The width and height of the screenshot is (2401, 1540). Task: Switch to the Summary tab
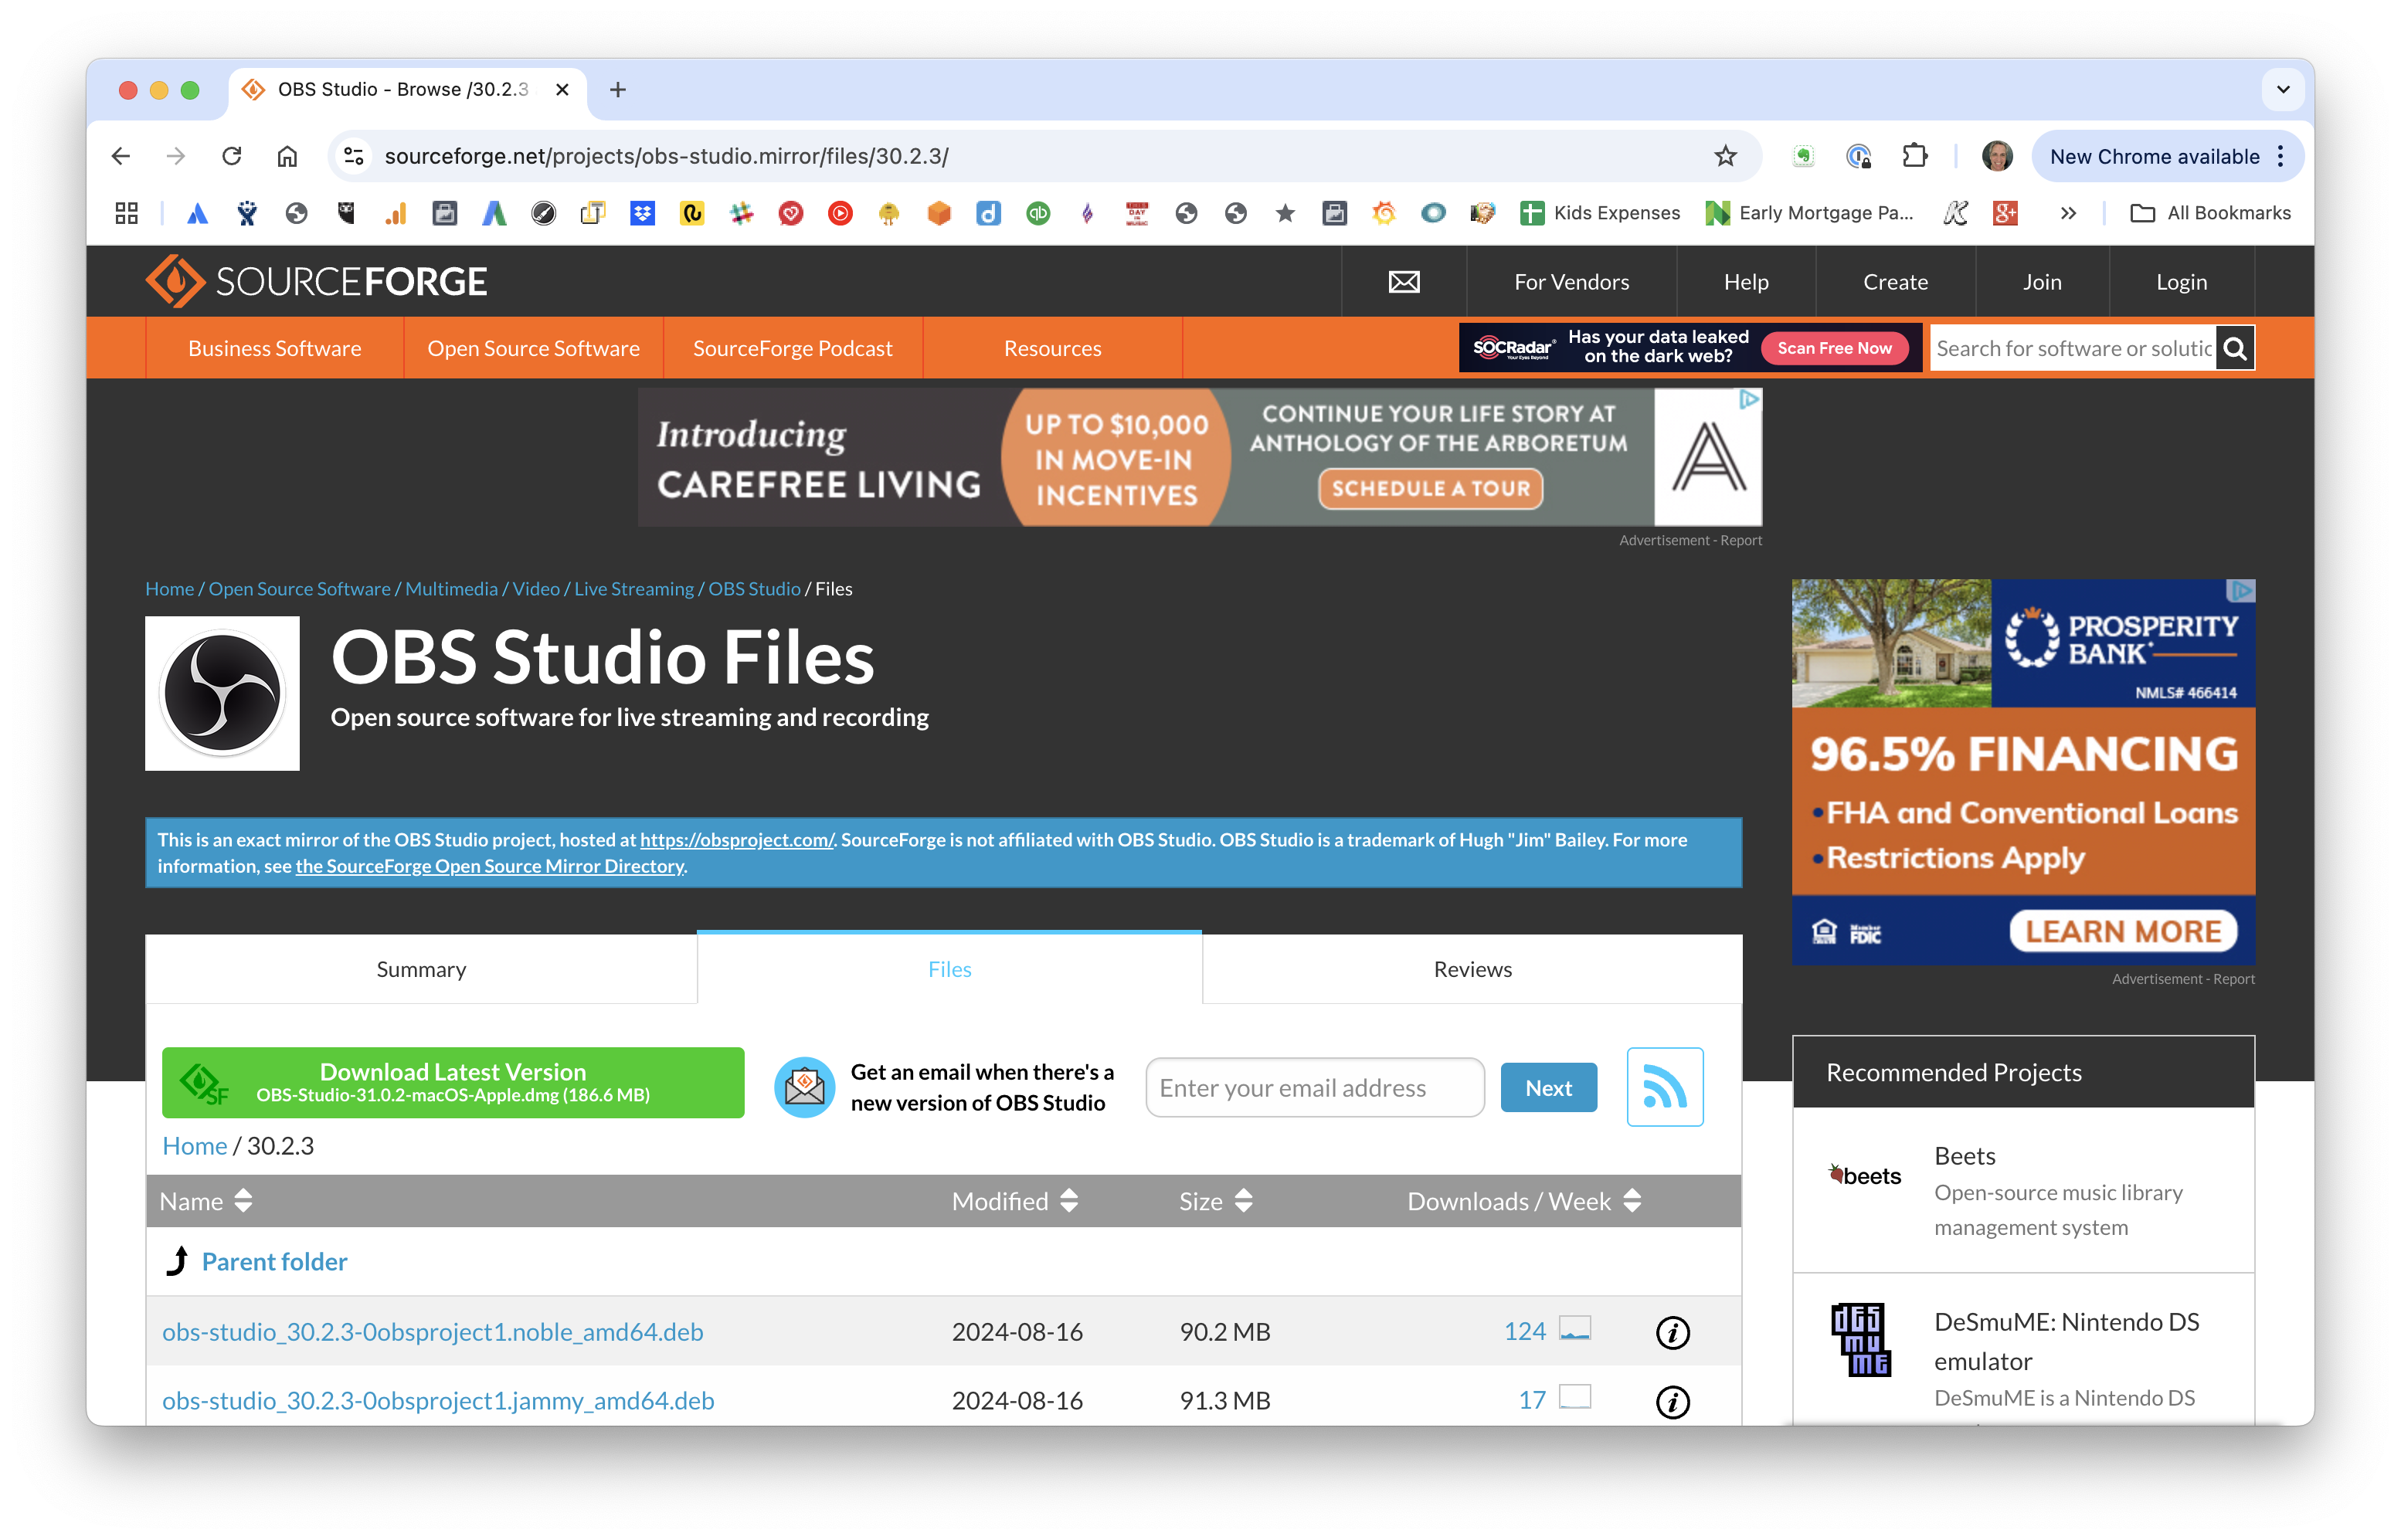pos(421,969)
